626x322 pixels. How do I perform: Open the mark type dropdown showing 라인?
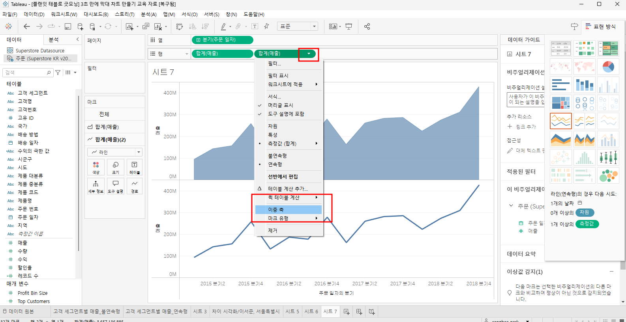(115, 152)
